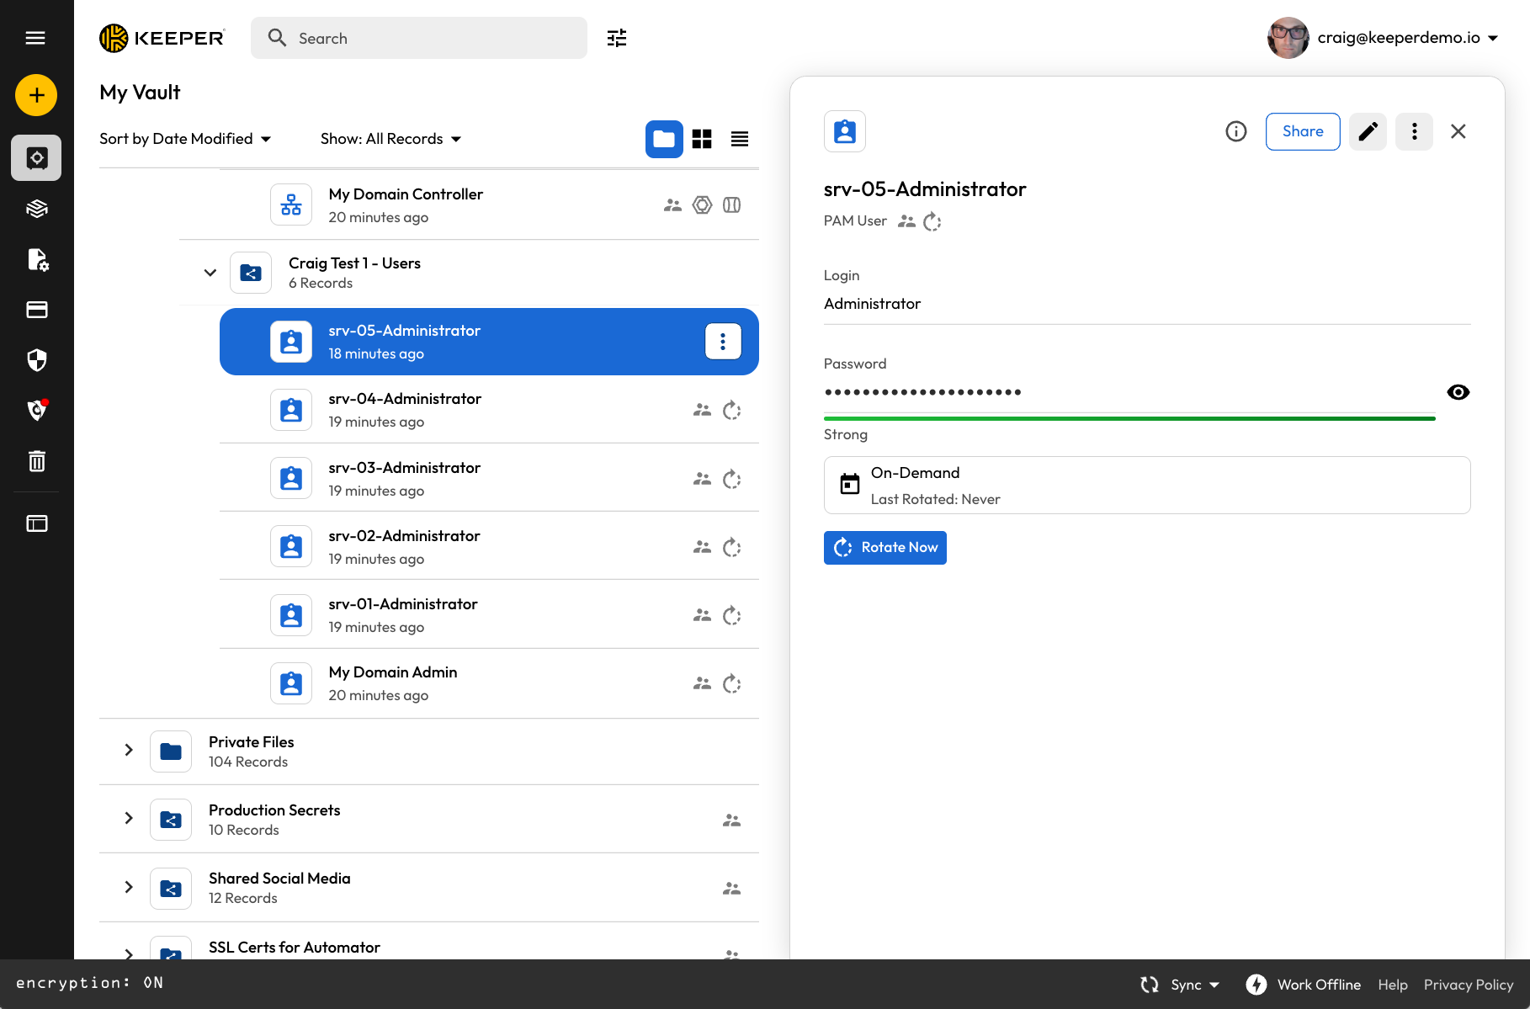Click the search filter options icon

pos(617,38)
